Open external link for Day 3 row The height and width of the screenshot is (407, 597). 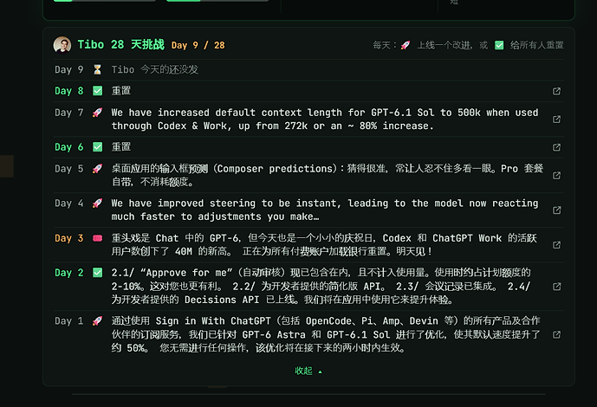(x=556, y=244)
